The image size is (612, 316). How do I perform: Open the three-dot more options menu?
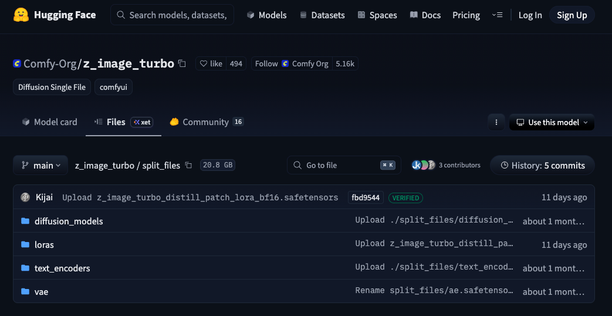(x=496, y=122)
